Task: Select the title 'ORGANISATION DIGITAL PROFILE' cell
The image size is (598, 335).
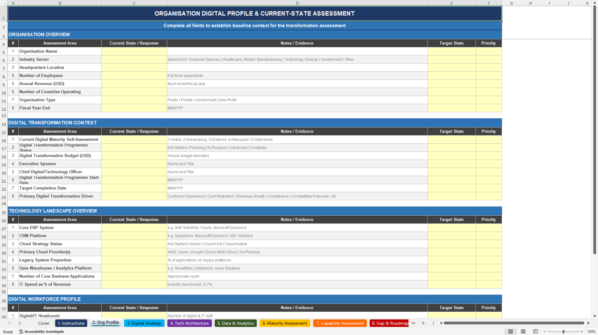Action: pos(255,14)
